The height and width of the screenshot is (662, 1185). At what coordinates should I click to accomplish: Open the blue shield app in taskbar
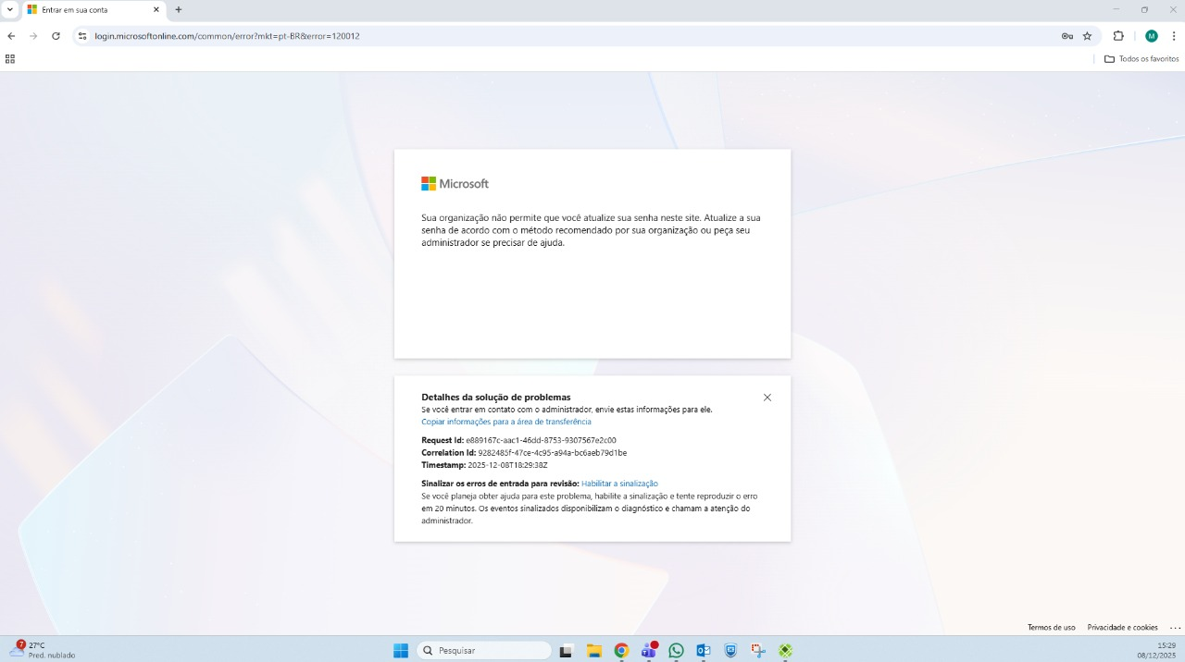pos(730,651)
